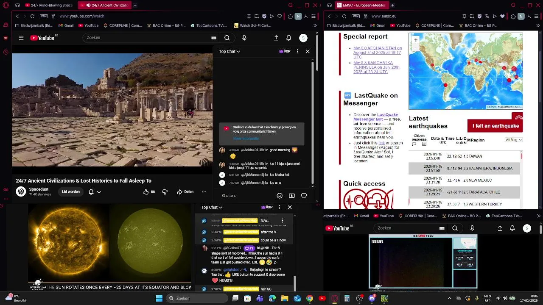Image resolution: width=543 pixels, height=305 pixels.
Task: Open Mw 6.0 AFGHANISTAN special report link
Action: 378,53
